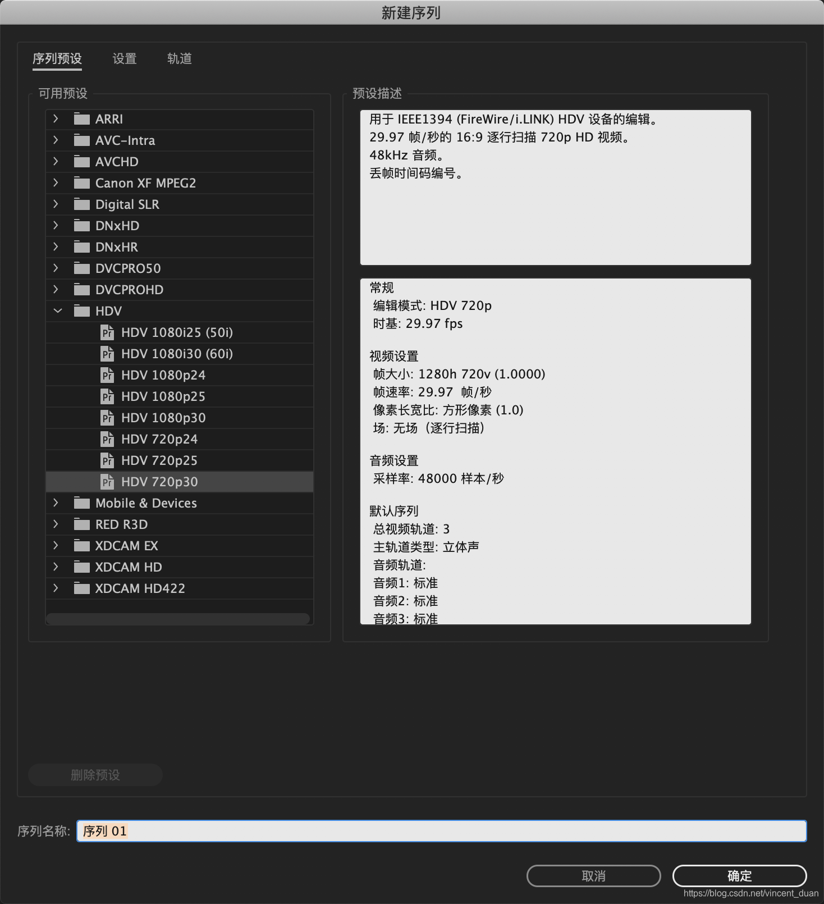Click the HDV 720p25 preset icon
Screen dimensions: 824x904
pos(107,460)
